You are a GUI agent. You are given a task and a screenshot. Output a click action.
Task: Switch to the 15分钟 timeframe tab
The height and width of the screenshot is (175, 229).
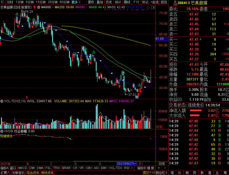(x=41, y=2)
